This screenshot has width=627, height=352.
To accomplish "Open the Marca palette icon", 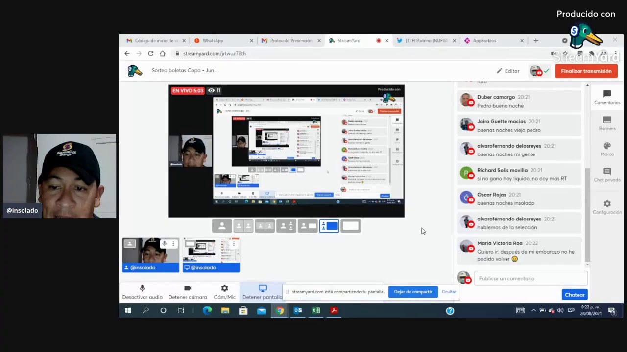I will (607, 150).
